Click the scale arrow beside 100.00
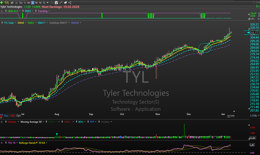260x155 pixels. tap(249, 14)
